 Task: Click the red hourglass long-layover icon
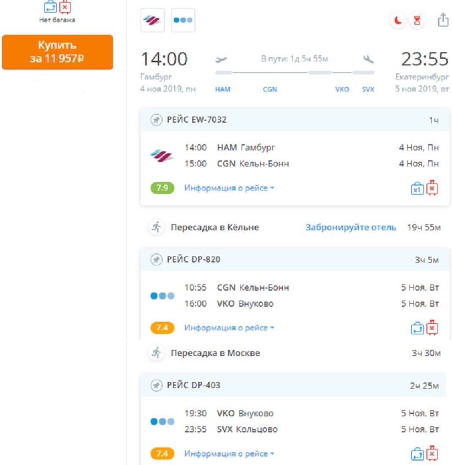pyautogui.click(x=418, y=20)
